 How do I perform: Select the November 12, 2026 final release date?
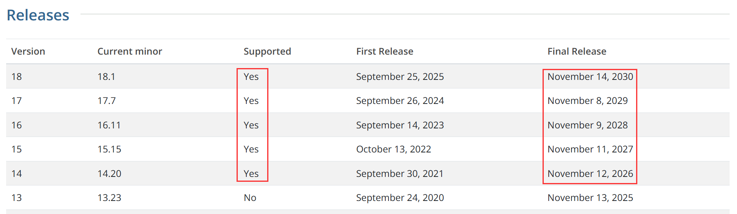pyautogui.click(x=590, y=174)
